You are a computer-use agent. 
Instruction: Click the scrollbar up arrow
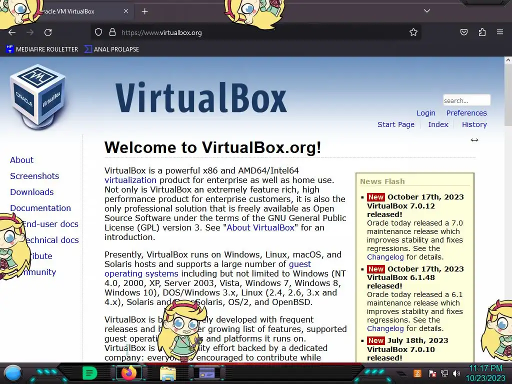click(508, 60)
